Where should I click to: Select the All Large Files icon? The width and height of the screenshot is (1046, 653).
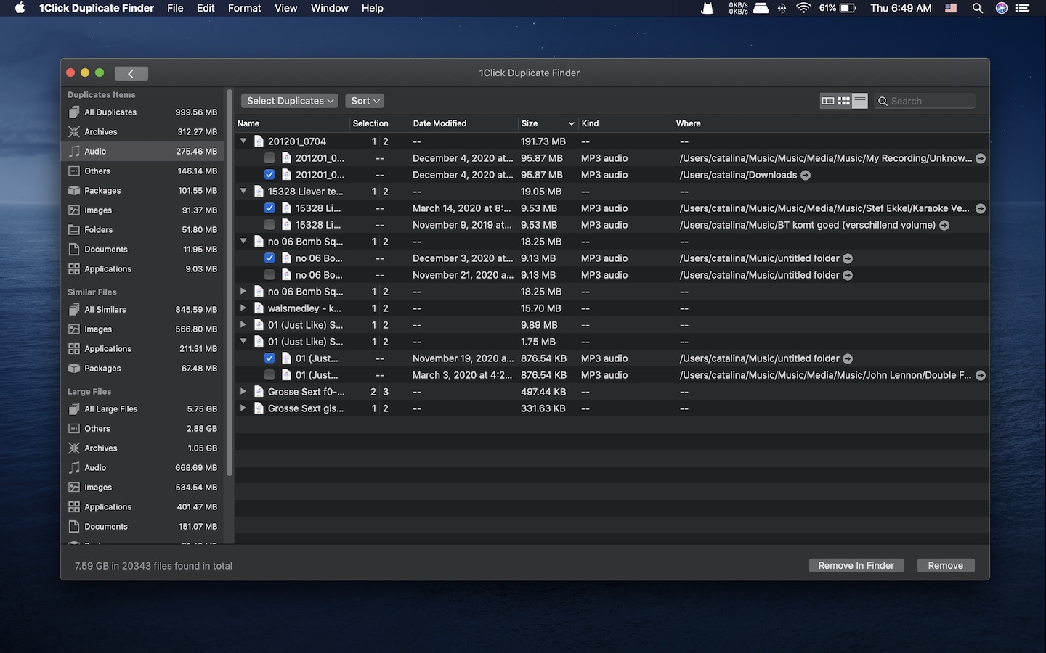74,409
